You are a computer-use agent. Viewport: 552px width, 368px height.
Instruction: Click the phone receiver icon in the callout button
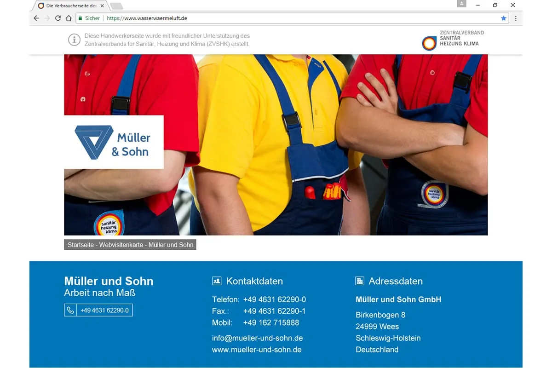(70, 310)
